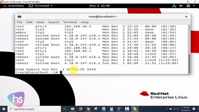Open the Edit menu
Image resolution: width=199 pixels, height=112 pixels.
click(x=30, y=22)
